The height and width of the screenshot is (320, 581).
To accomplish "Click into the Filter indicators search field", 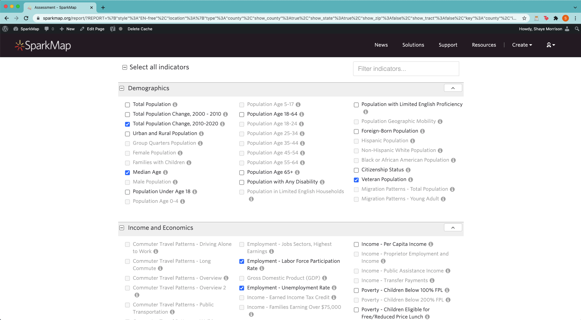I will pyautogui.click(x=406, y=69).
